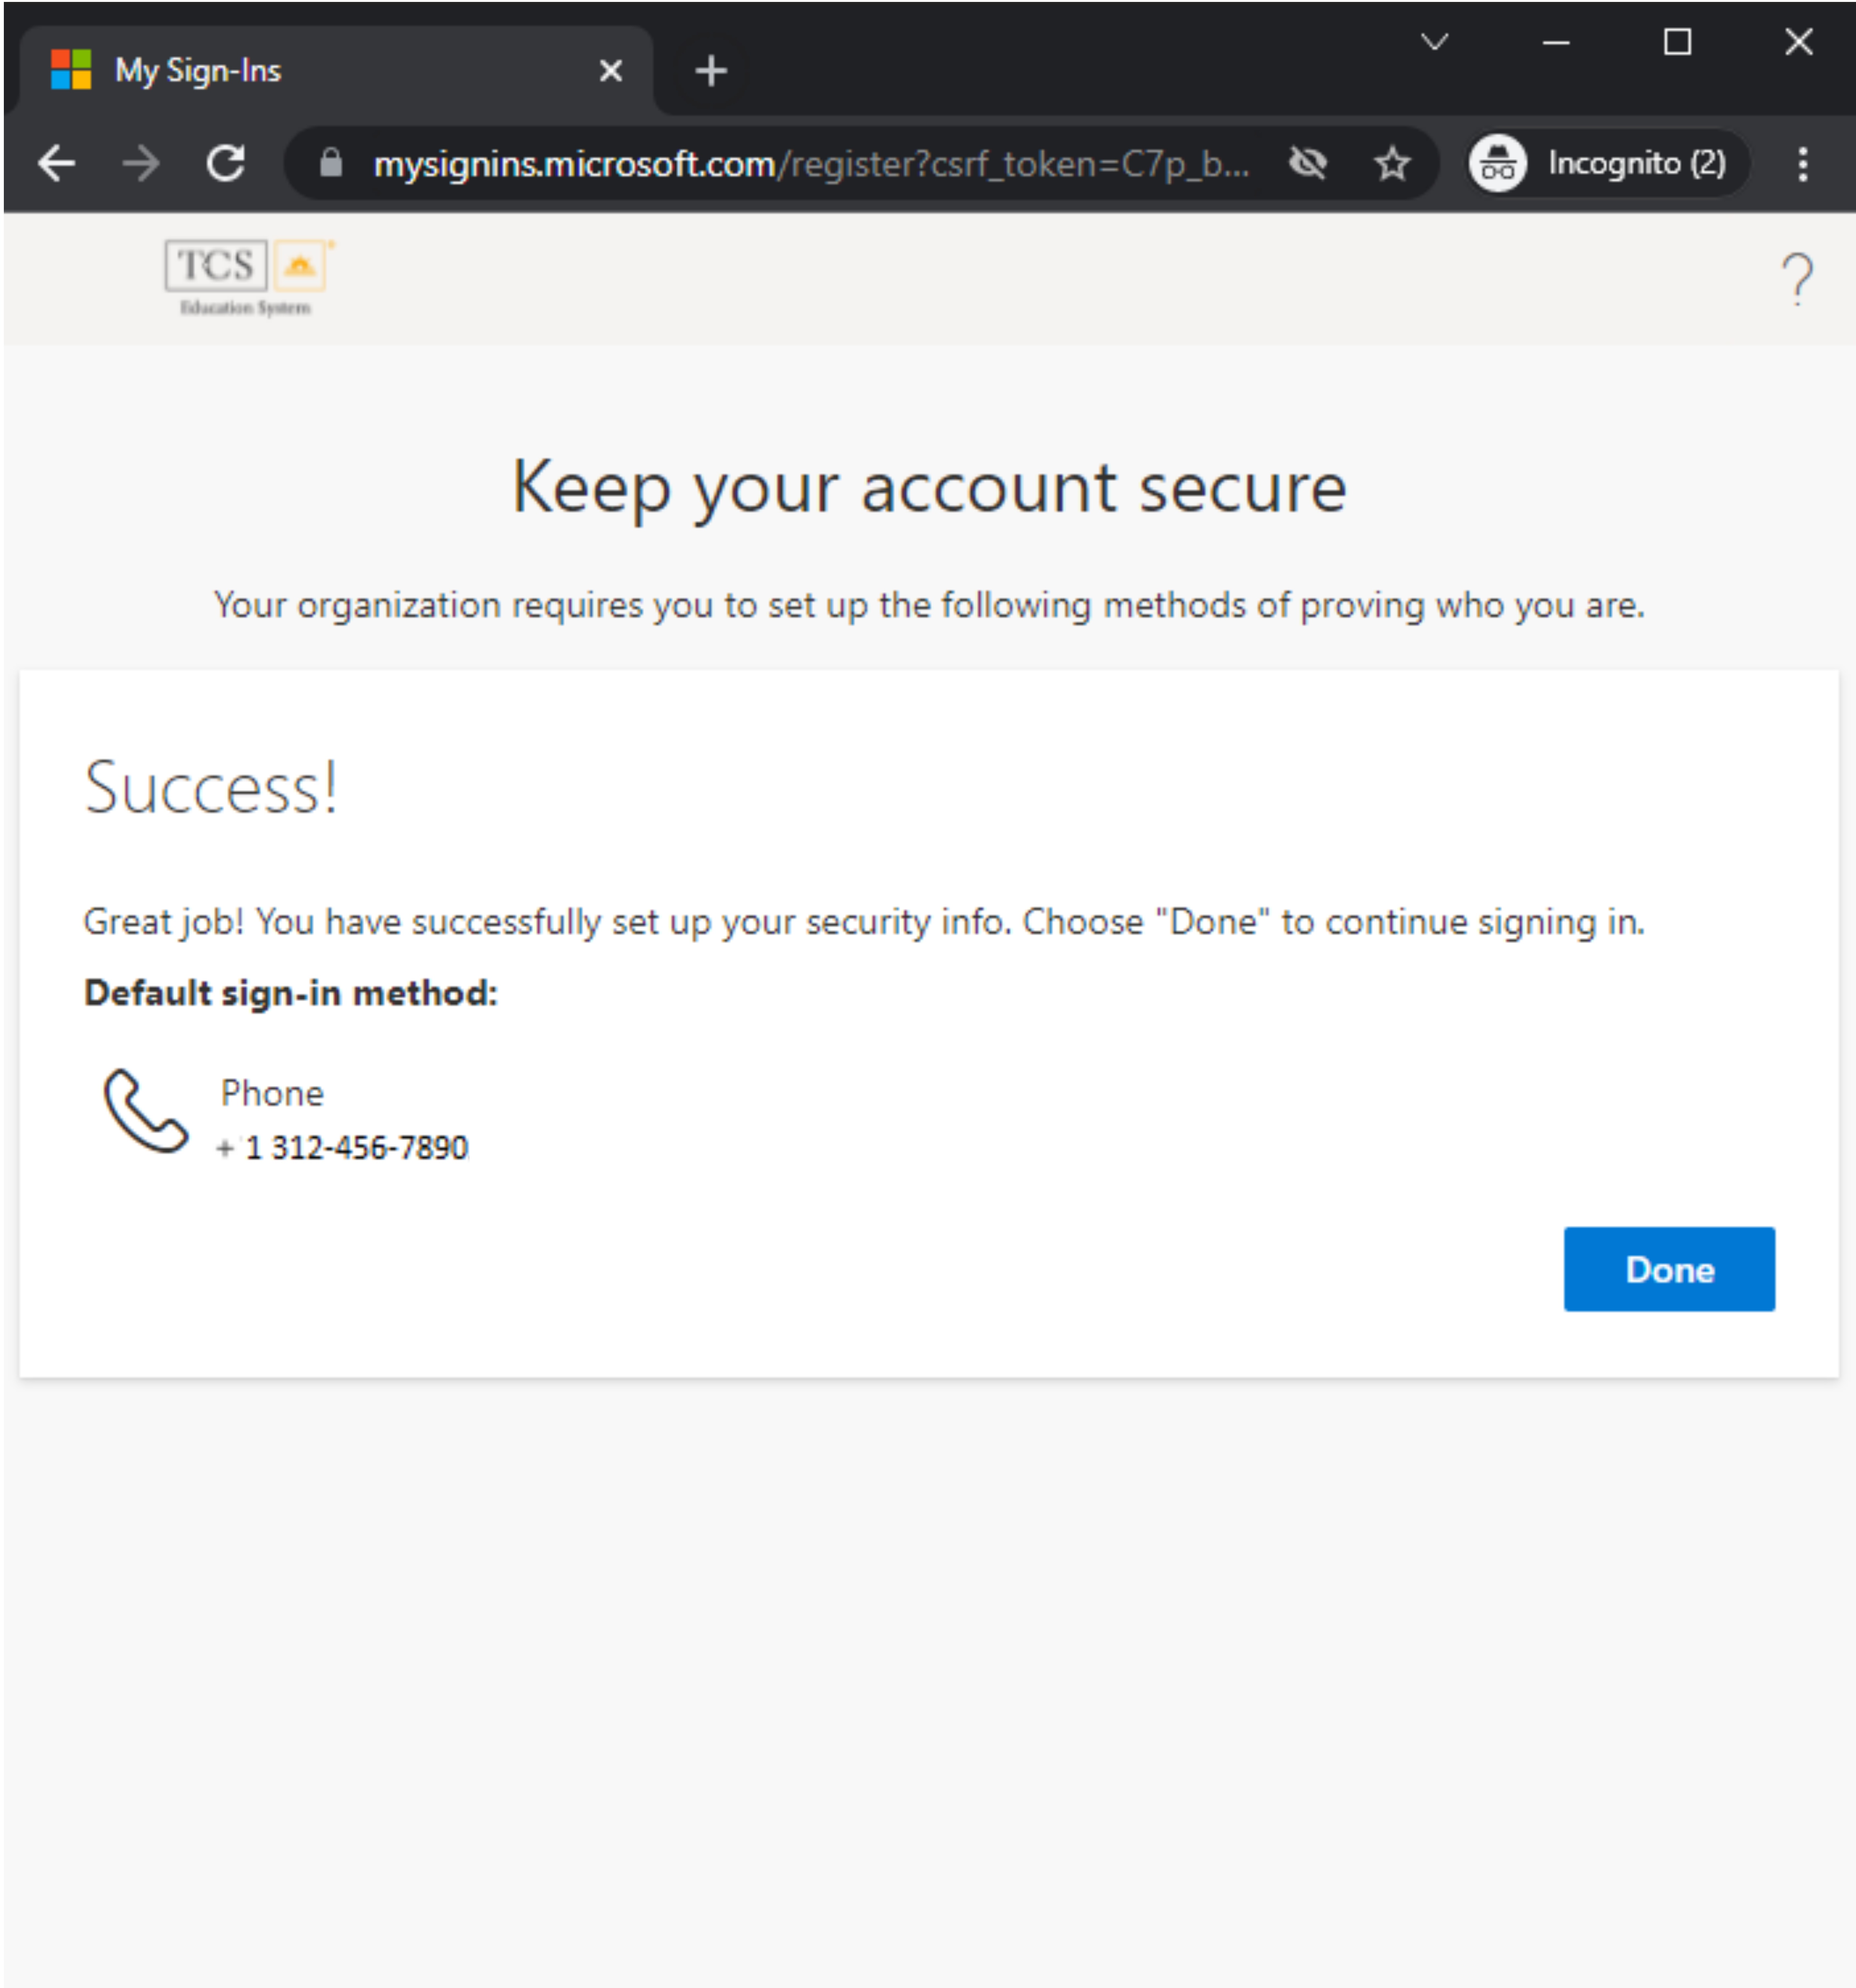Image resolution: width=1856 pixels, height=1988 pixels.
Task: Open a new tab with plus button
Action: pos(711,71)
